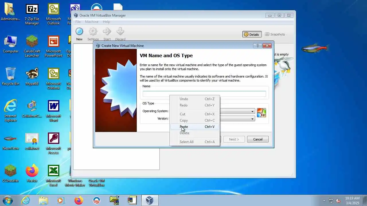Image resolution: width=367 pixels, height=206 pixels.
Task: Click the New machine toolbar icon
Action: [x=79, y=34]
